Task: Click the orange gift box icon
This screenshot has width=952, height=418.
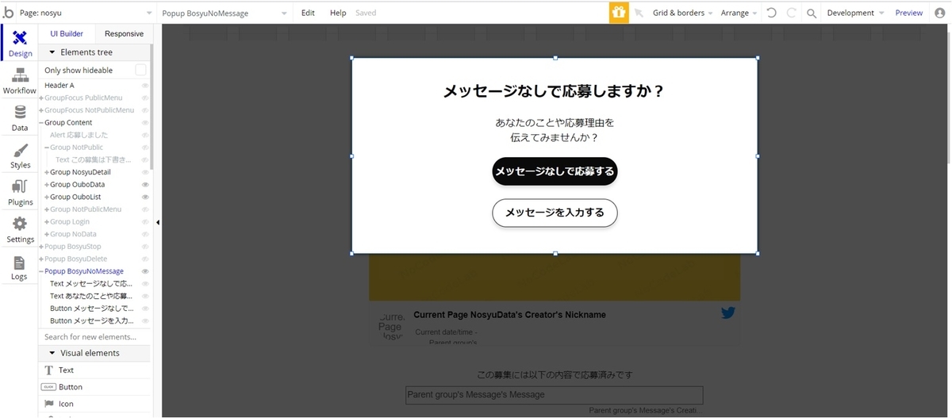Action: coord(619,13)
